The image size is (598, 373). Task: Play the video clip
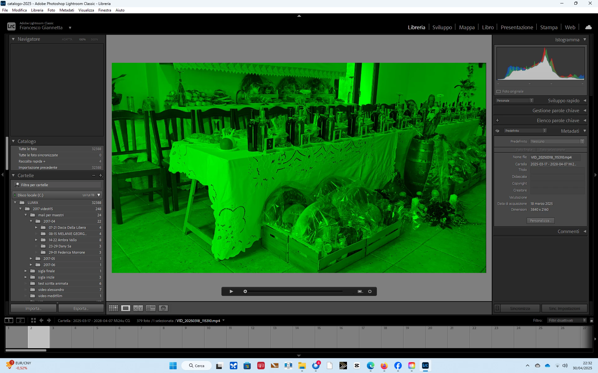[231, 291]
